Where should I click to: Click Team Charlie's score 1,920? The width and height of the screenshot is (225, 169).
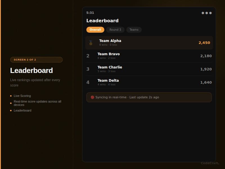(206, 69)
